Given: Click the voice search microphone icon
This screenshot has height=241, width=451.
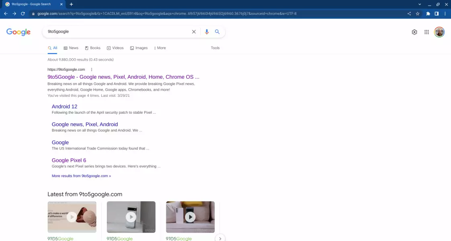Looking at the screenshot, I should [207, 32].
